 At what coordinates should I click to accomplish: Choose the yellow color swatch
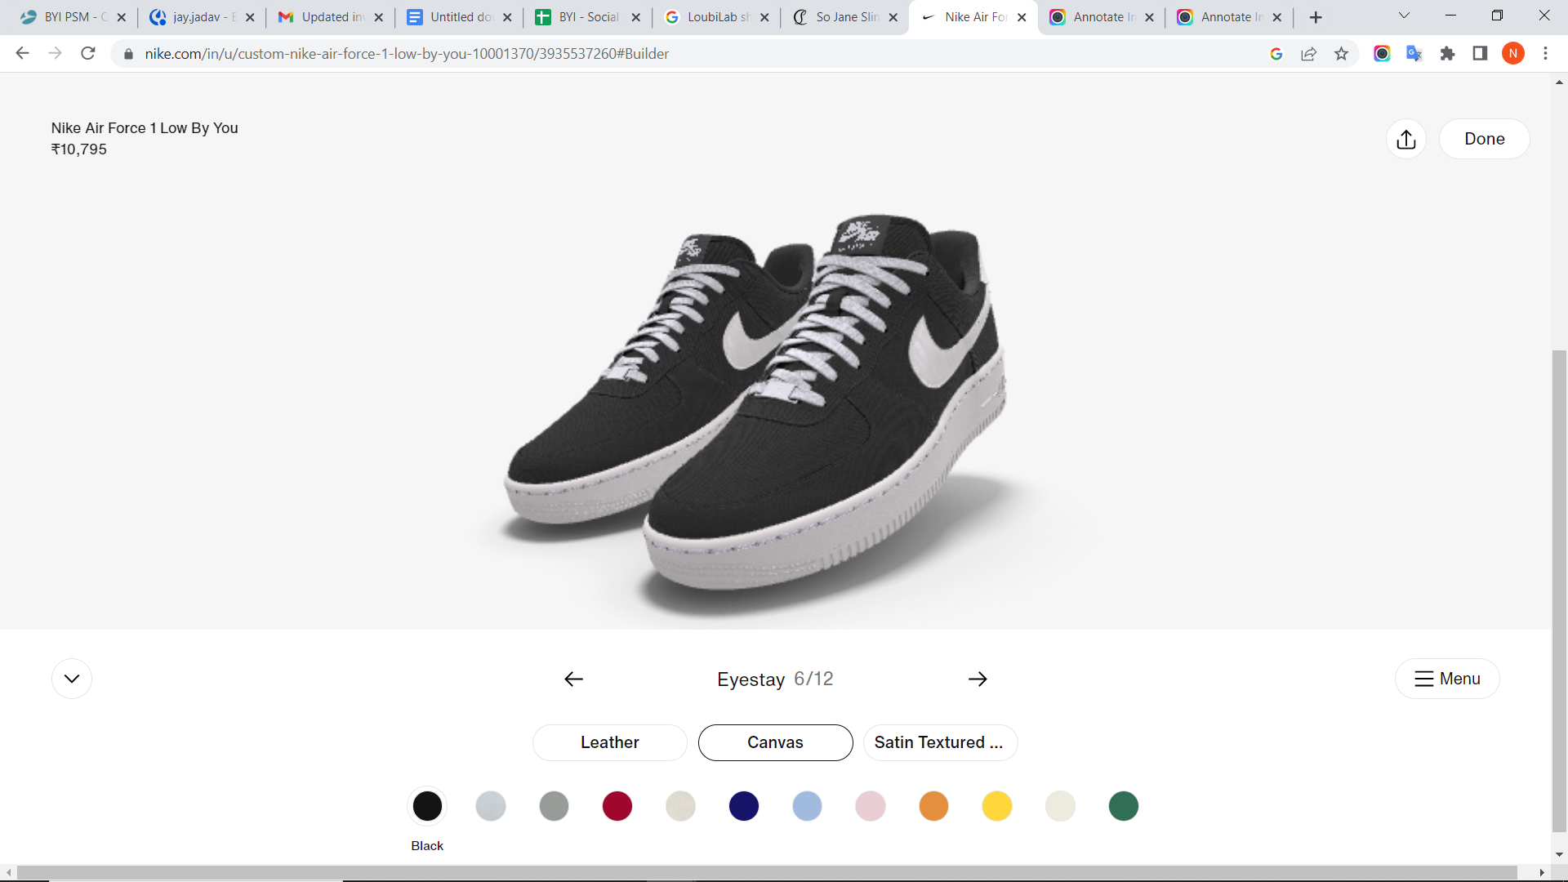click(x=997, y=806)
